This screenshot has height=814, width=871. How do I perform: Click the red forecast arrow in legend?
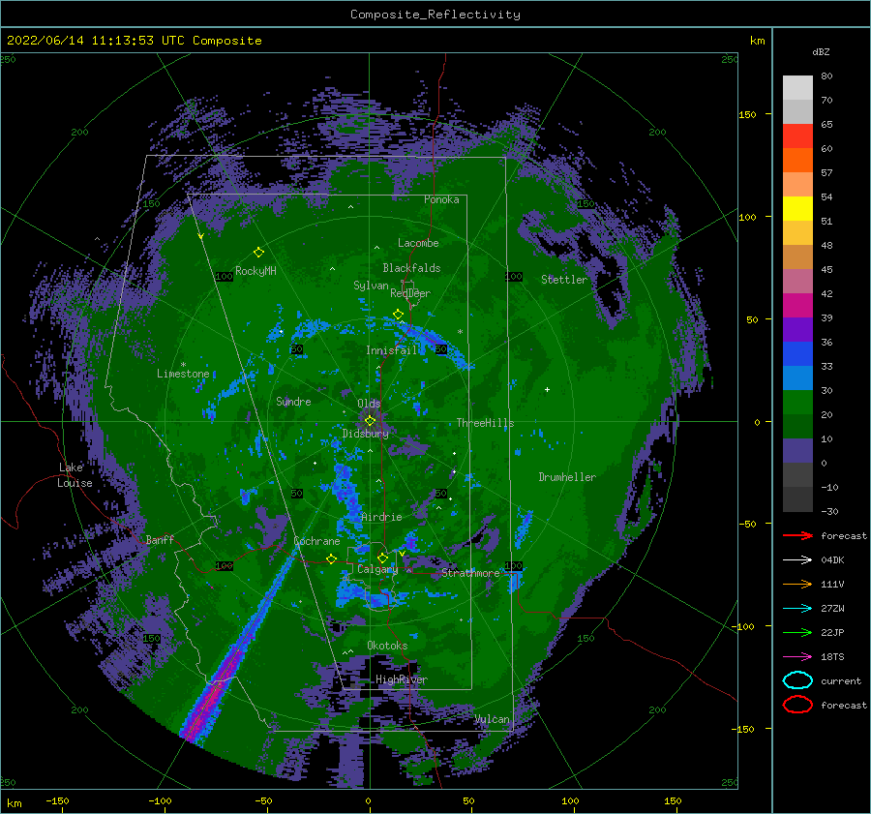click(x=797, y=535)
